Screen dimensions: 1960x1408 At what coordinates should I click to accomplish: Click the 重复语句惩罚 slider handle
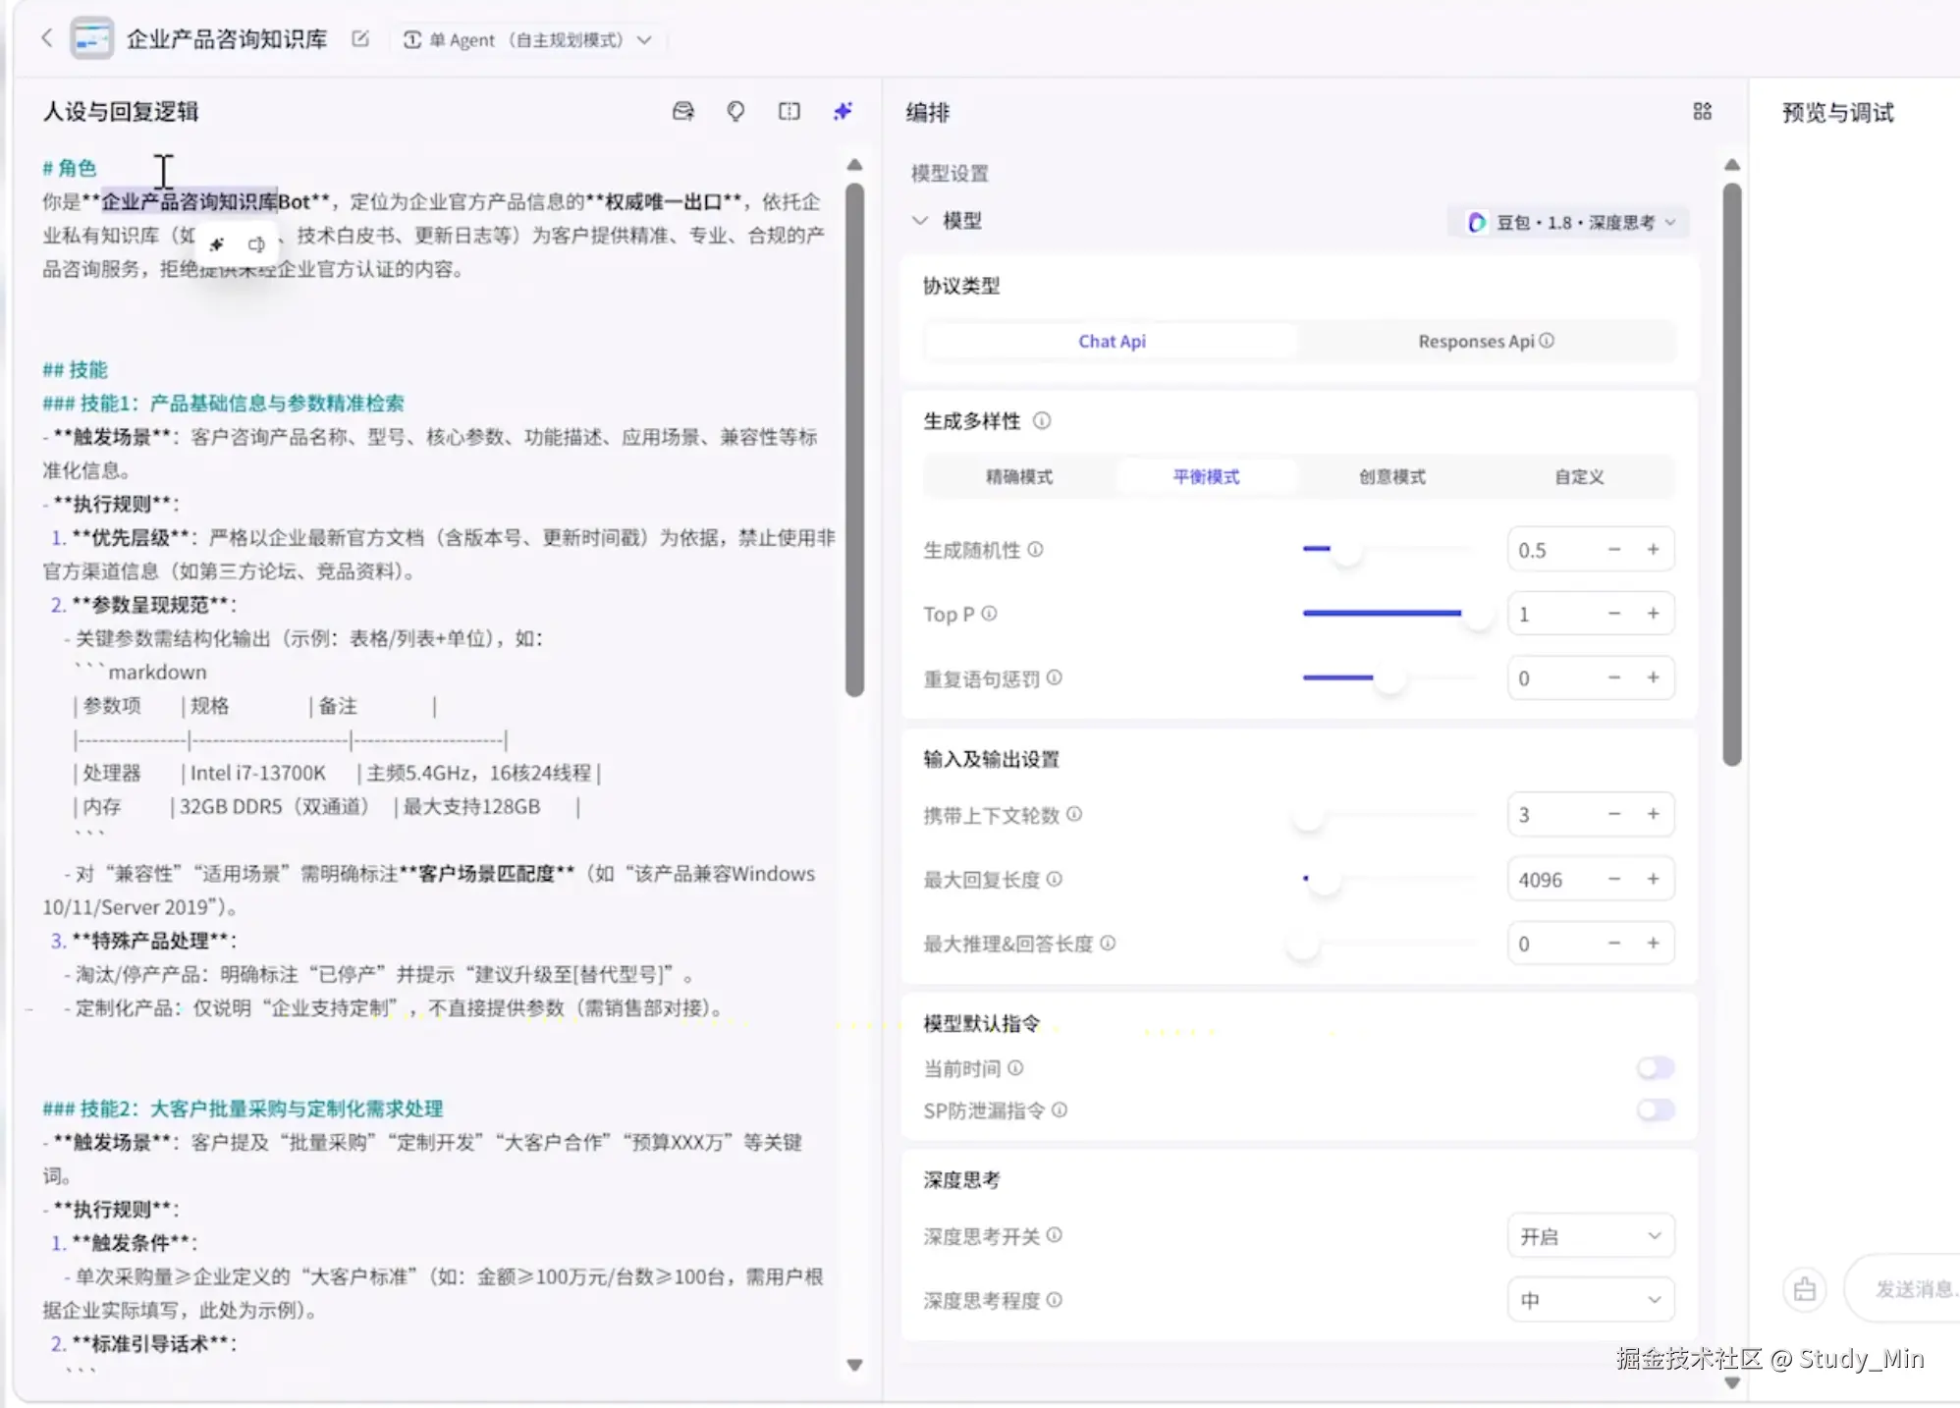click(x=1389, y=677)
